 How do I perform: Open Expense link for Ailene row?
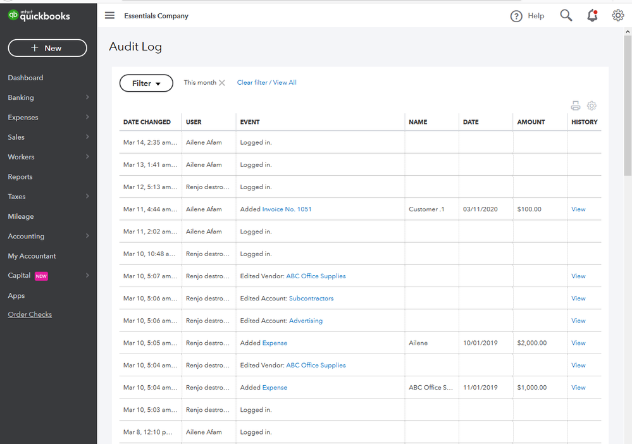point(275,343)
